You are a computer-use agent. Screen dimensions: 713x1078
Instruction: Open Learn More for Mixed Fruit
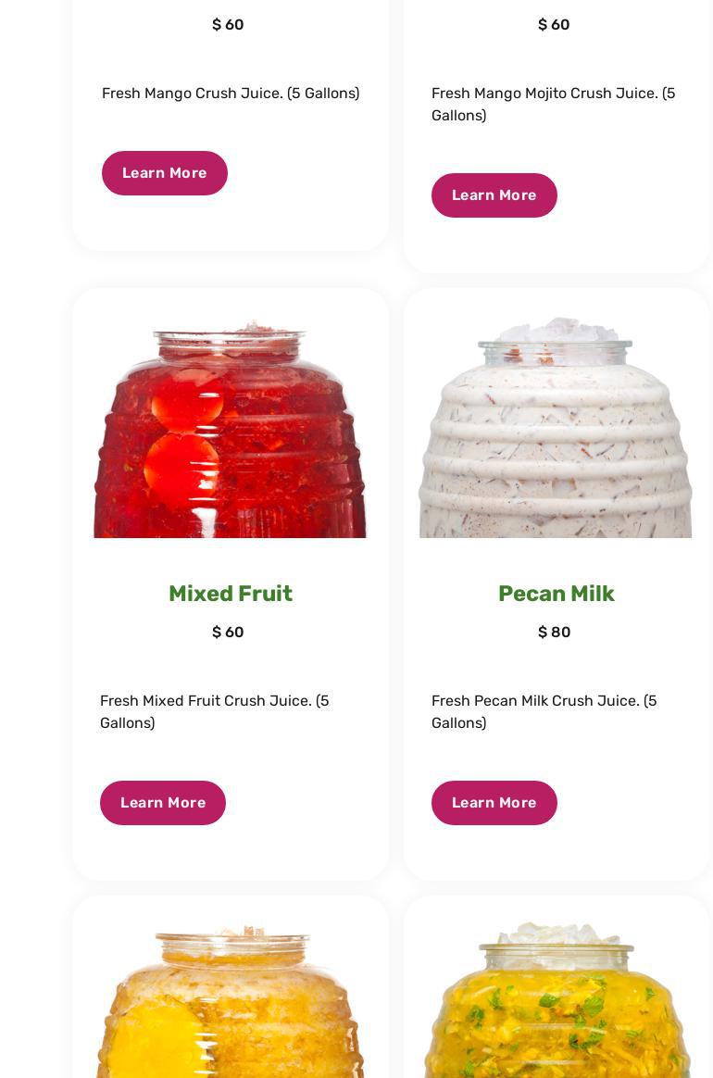pos(163,803)
